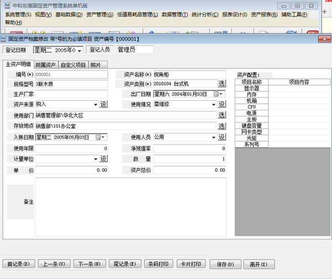
Task: Click 选 button next to 使用部门
Action: pyautogui.click(x=222, y=115)
